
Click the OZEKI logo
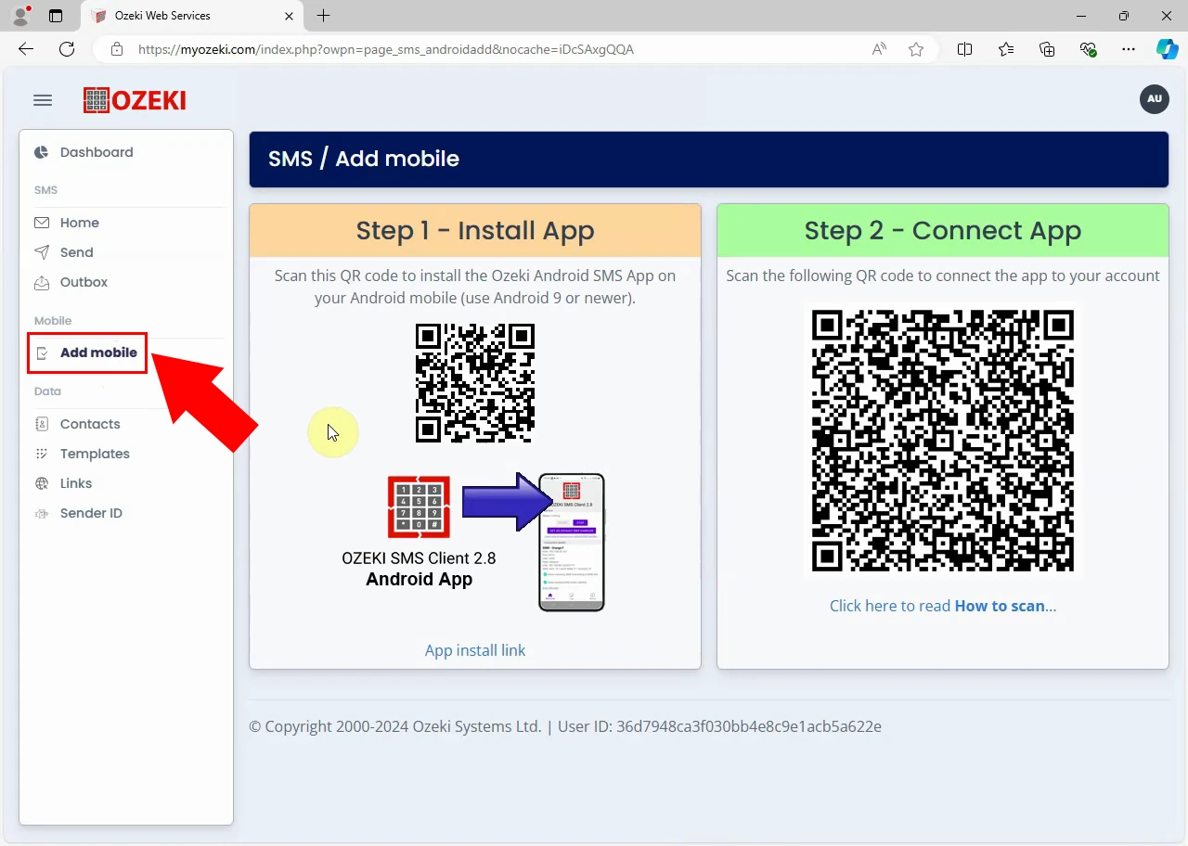coord(135,100)
